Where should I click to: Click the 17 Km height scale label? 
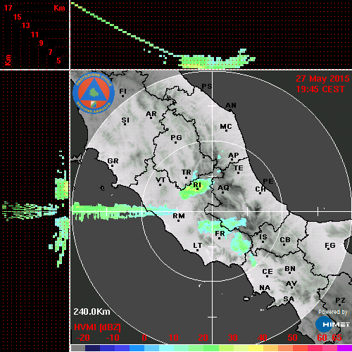click(8, 8)
